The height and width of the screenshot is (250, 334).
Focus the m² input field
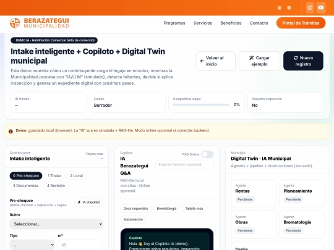[80, 245]
